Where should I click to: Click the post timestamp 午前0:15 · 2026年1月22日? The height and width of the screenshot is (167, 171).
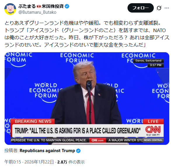coord(29,162)
